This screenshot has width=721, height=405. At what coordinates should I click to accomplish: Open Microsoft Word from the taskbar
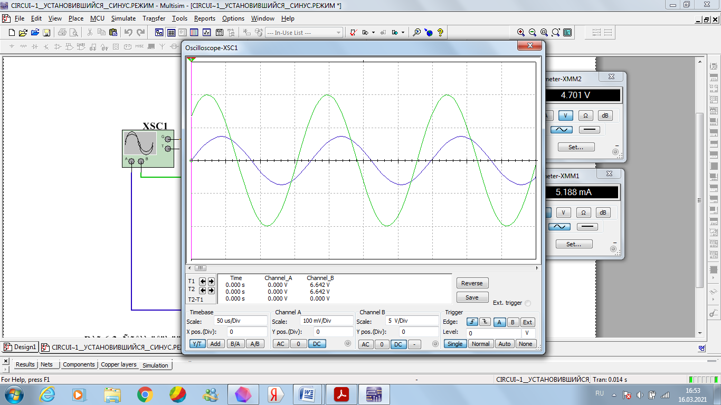(308, 394)
